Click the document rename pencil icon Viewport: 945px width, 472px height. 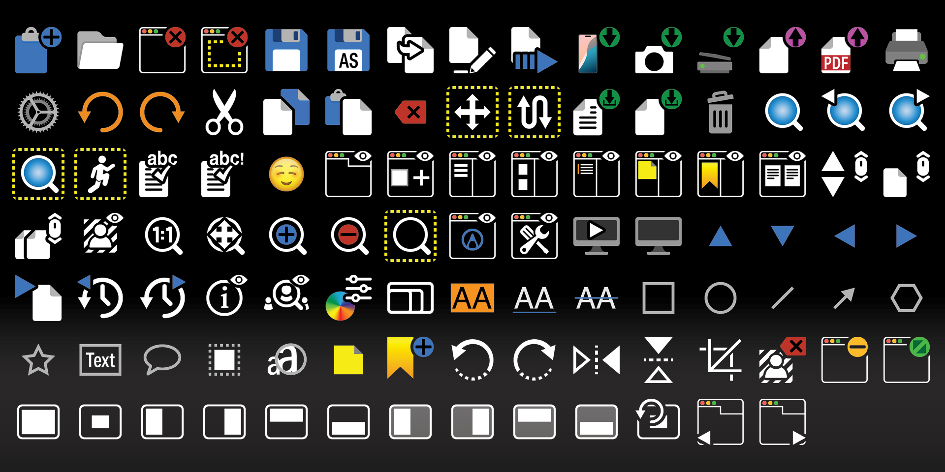(x=472, y=50)
